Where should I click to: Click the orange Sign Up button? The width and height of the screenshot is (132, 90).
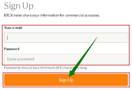[x=66, y=80]
